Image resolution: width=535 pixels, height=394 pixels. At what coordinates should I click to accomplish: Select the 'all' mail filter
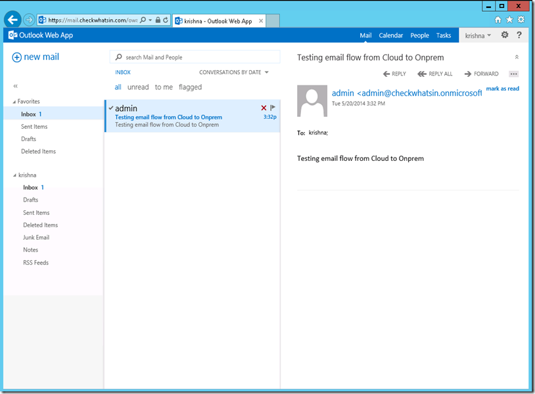tap(118, 87)
